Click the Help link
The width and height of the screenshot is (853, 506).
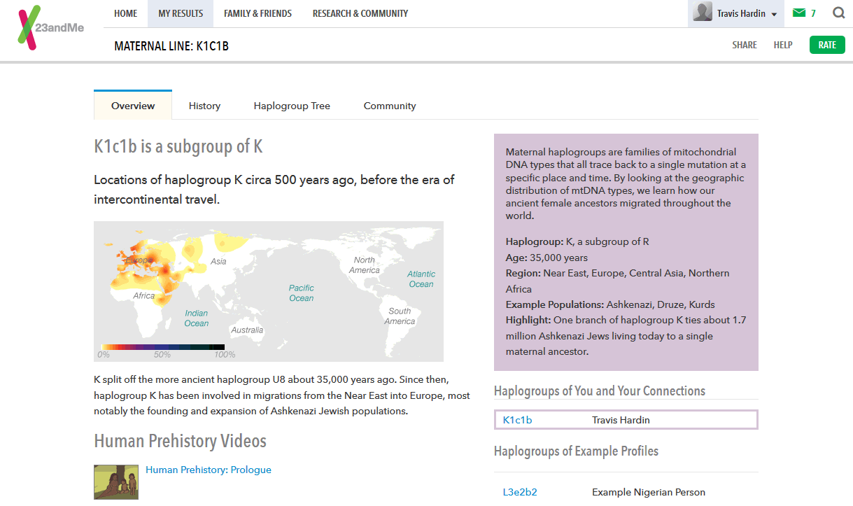pos(783,45)
